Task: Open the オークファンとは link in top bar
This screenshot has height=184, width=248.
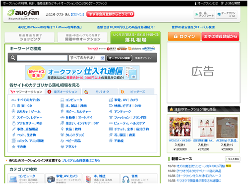Action: 206,3
